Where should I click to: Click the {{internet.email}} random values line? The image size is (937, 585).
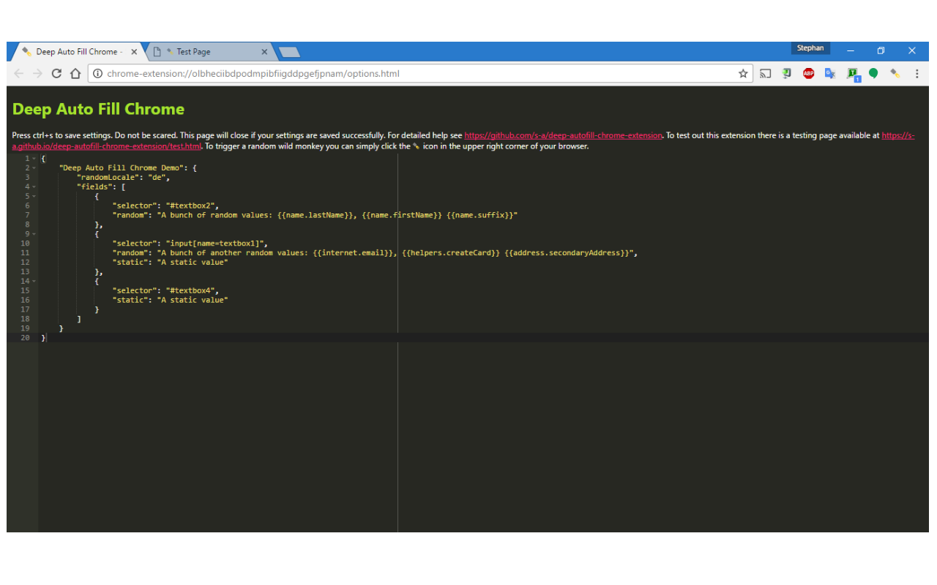tap(375, 253)
